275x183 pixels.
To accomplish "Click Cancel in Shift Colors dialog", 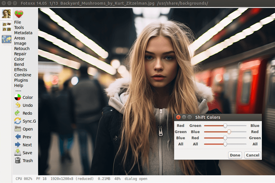I will (253, 155).
